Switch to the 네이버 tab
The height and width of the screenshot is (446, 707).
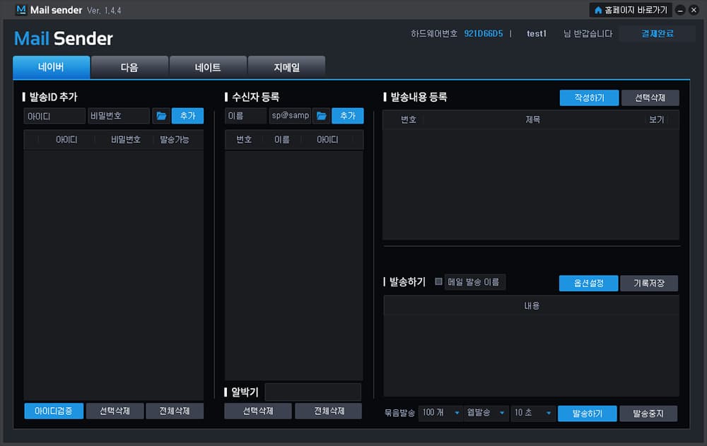52,67
